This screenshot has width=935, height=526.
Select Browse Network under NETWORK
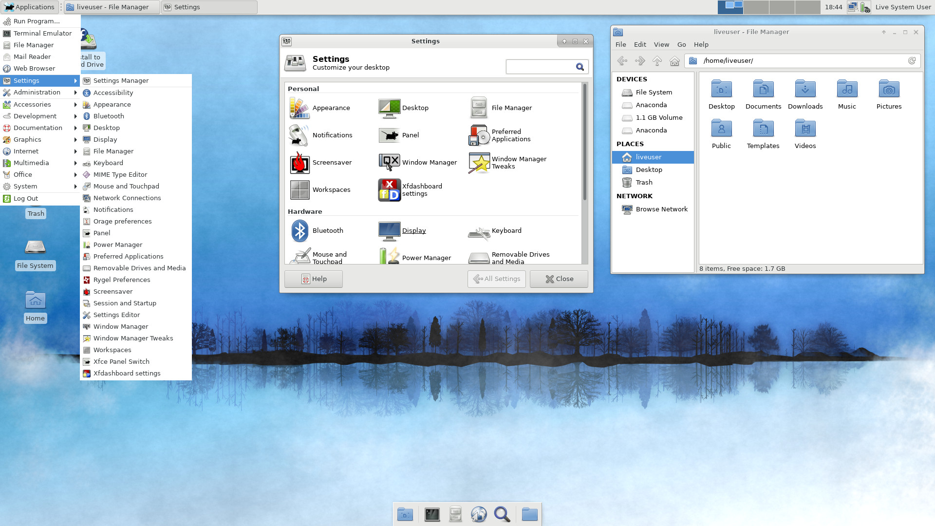(x=661, y=209)
